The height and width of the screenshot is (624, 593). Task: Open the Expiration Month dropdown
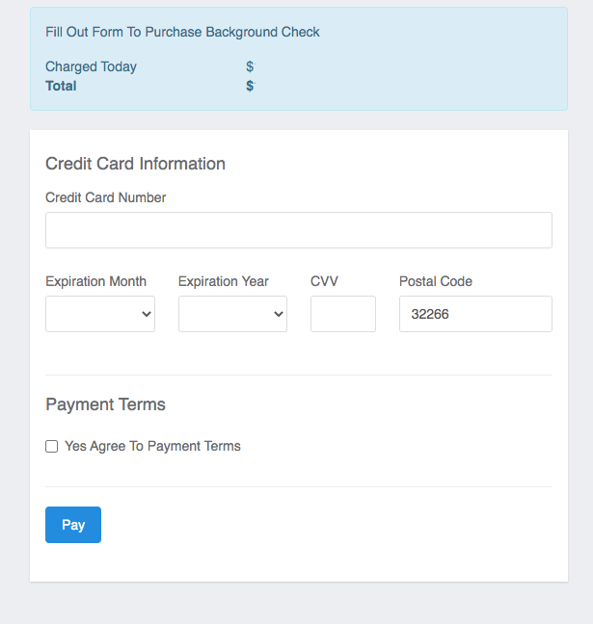pyautogui.click(x=100, y=314)
